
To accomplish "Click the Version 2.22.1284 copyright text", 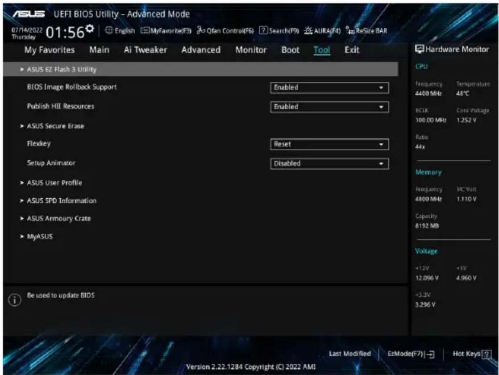I will [x=251, y=367].
